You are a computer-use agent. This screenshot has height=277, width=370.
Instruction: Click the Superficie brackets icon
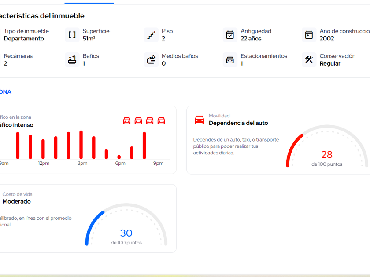pos(72,35)
